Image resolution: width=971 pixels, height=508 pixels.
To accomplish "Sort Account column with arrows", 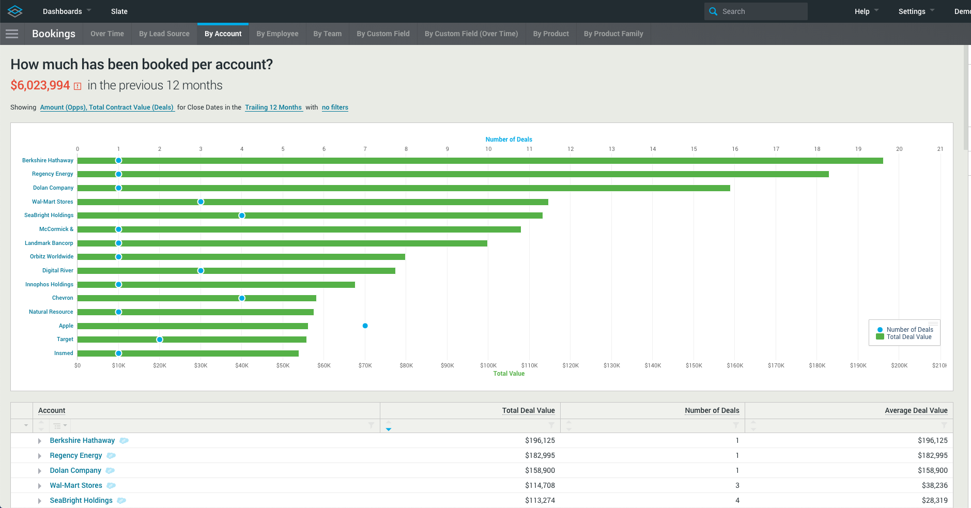I will [41, 426].
